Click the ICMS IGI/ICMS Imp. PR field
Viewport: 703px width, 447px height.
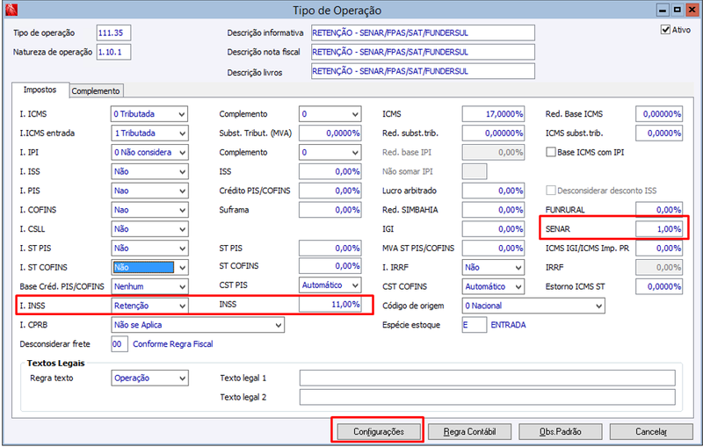click(659, 249)
